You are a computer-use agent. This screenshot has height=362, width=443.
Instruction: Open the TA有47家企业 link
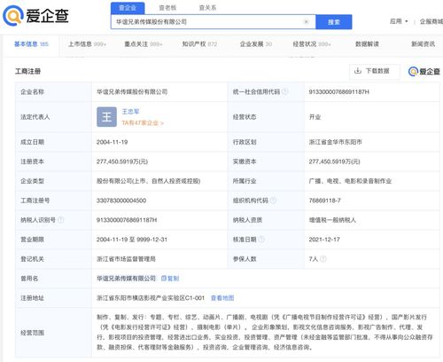(143, 123)
